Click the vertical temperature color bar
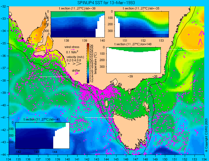 (x=88, y=63)
